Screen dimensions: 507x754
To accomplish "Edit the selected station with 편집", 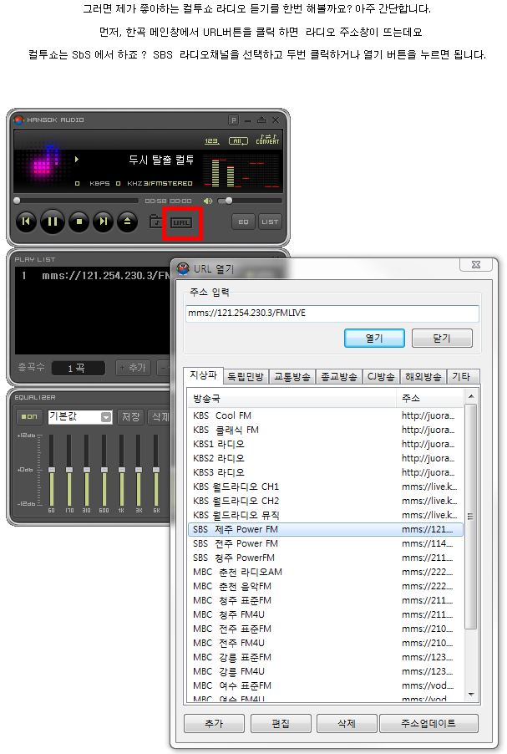I will (x=281, y=723).
